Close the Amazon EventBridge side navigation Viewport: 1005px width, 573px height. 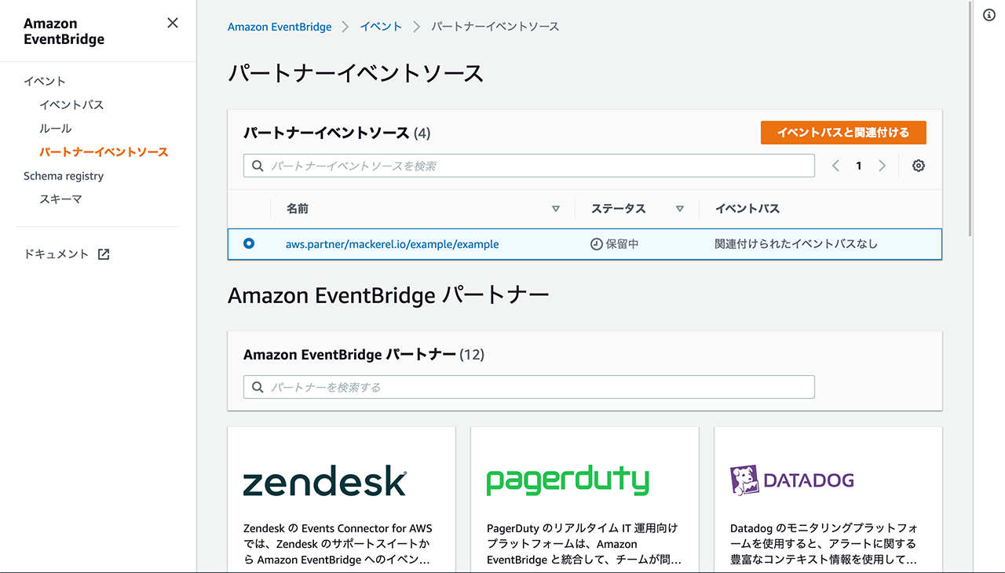(x=173, y=23)
